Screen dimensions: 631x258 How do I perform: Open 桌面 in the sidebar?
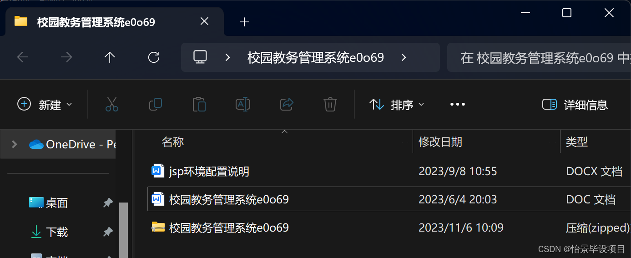coord(57,203)
